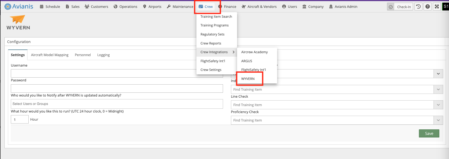
Task: Click the Avianis logo
Action: pyautogui.click(x=19, y=6)
